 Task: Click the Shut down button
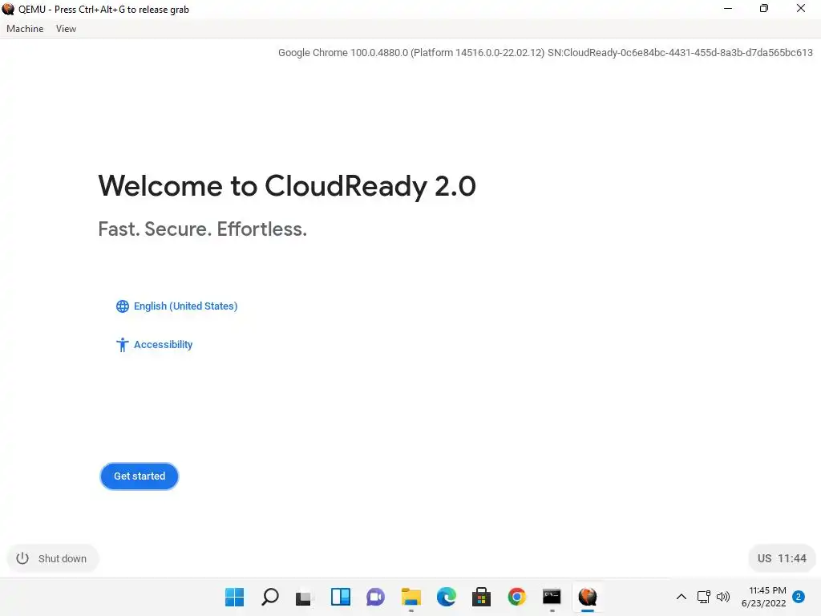(x=52, y=558)
